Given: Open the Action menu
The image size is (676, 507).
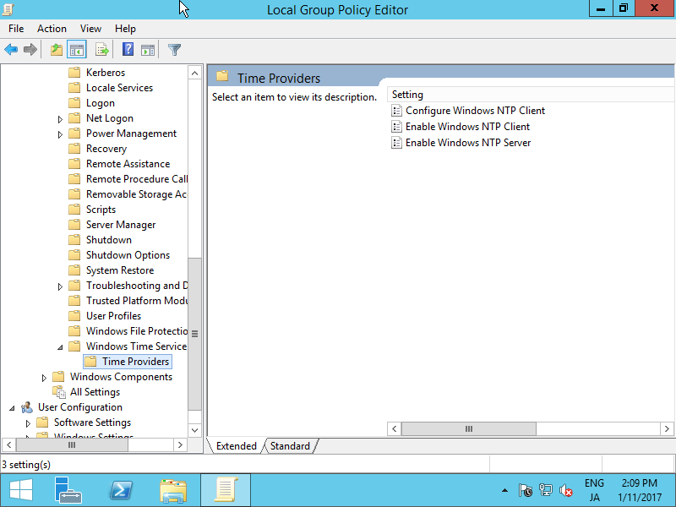Looking at the screenshot, I should click(52, 28).
